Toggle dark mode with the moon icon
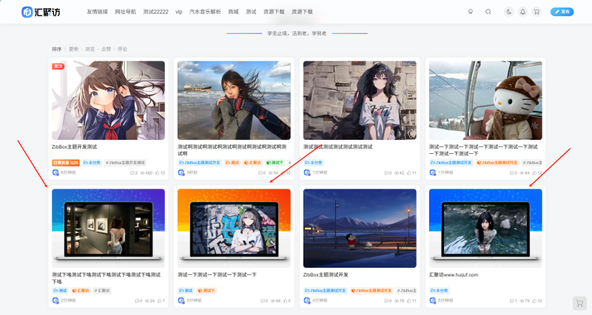 click(509, 12)
